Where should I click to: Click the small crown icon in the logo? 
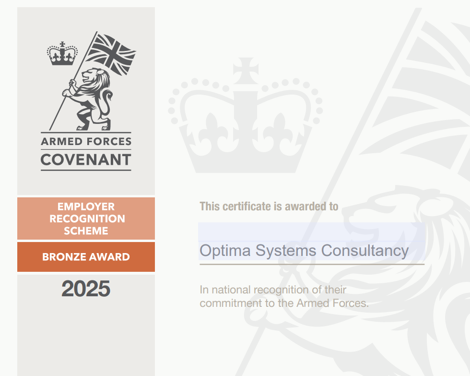tap(62, 53)
